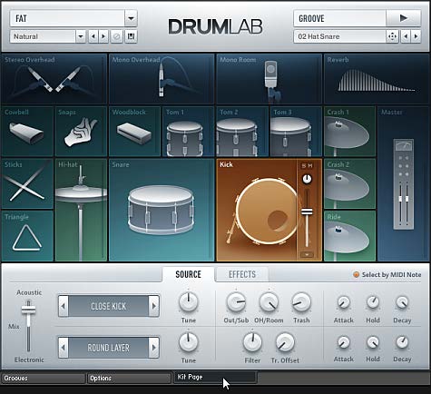Select previous layer before ROUND LAYER
Image resolution: width=431 pixels, height=394 pixels.
[64, 348]
